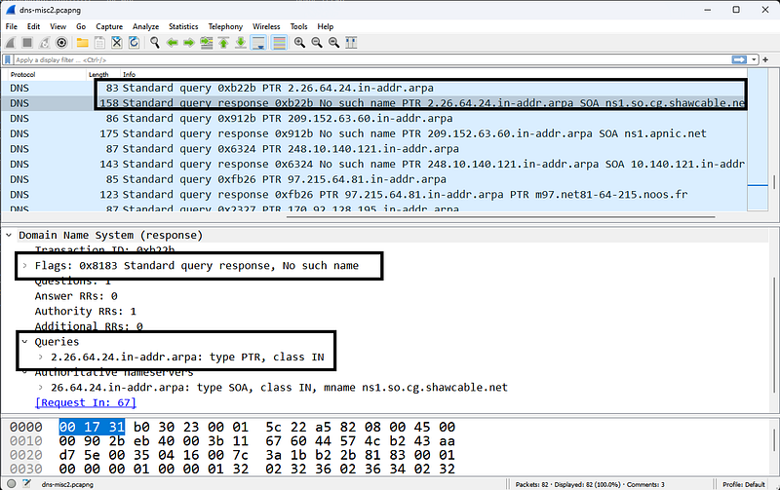
Task: Select the Answer RRs: 0 field
Action: pos(76,296)
